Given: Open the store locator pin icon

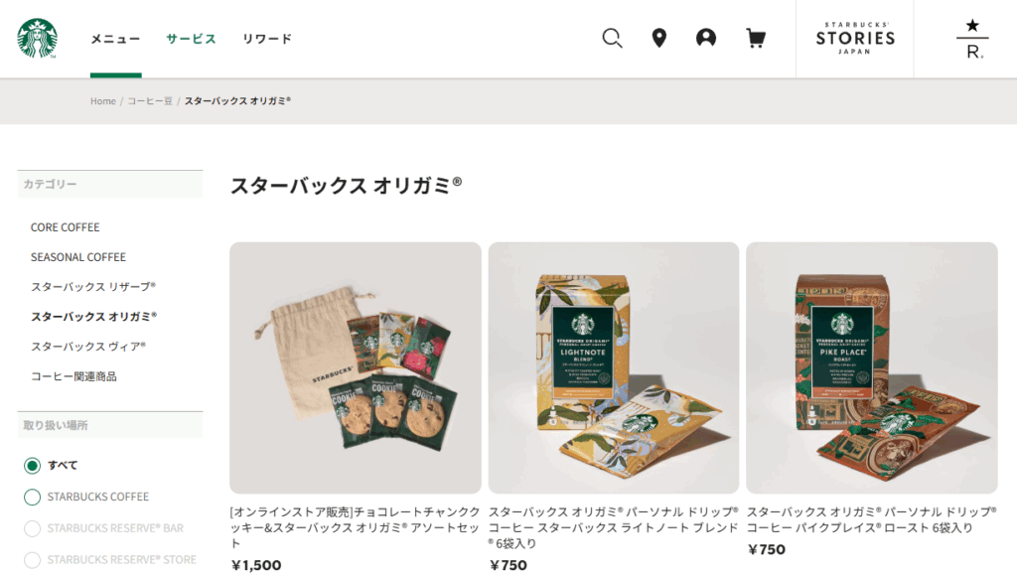Looking at the screenshot, I should click(659, 39).
